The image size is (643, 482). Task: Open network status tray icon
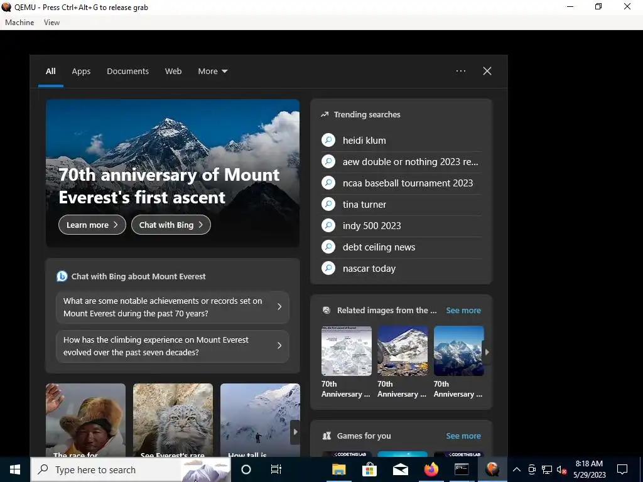(x=547, y=469)
